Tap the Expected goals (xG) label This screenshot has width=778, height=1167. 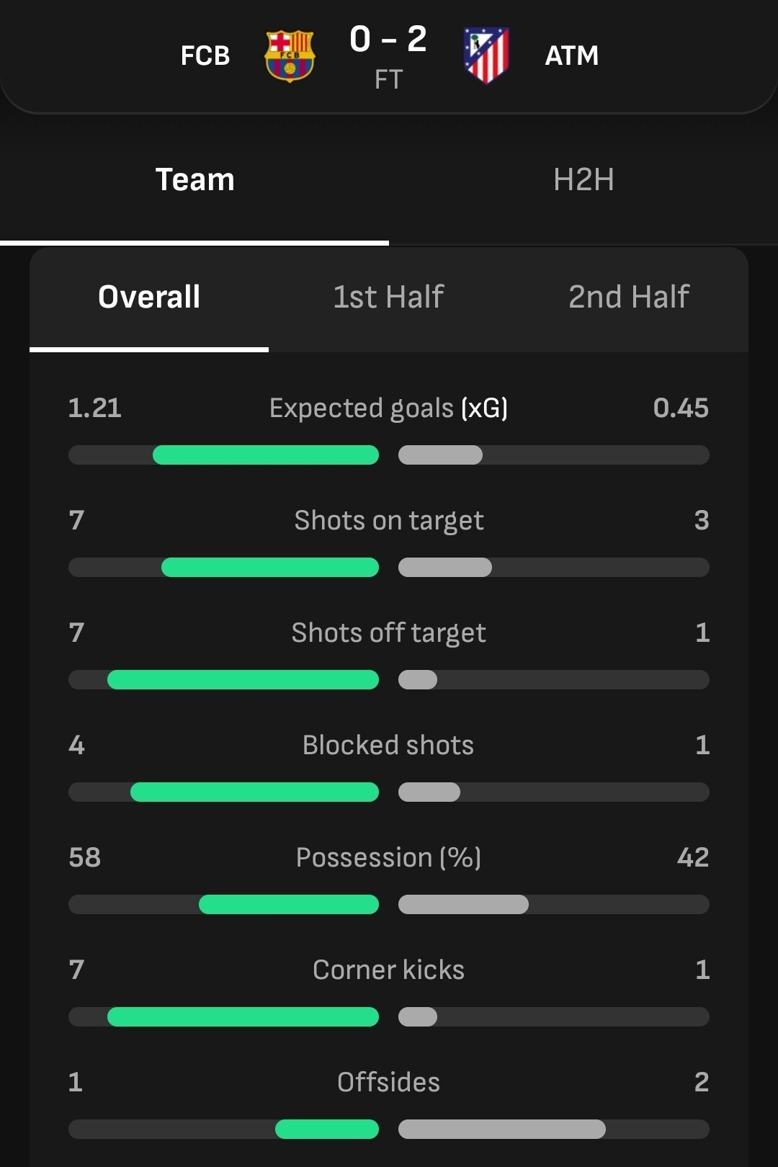click(x=388, y=408)
